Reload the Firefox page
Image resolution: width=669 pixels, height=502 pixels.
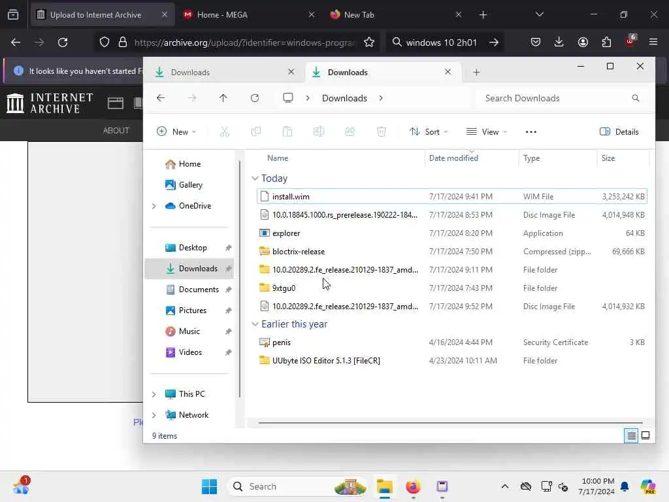tap(63, 42)
